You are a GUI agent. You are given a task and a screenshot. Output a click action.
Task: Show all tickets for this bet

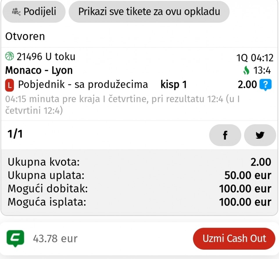(x=149, y=12)
